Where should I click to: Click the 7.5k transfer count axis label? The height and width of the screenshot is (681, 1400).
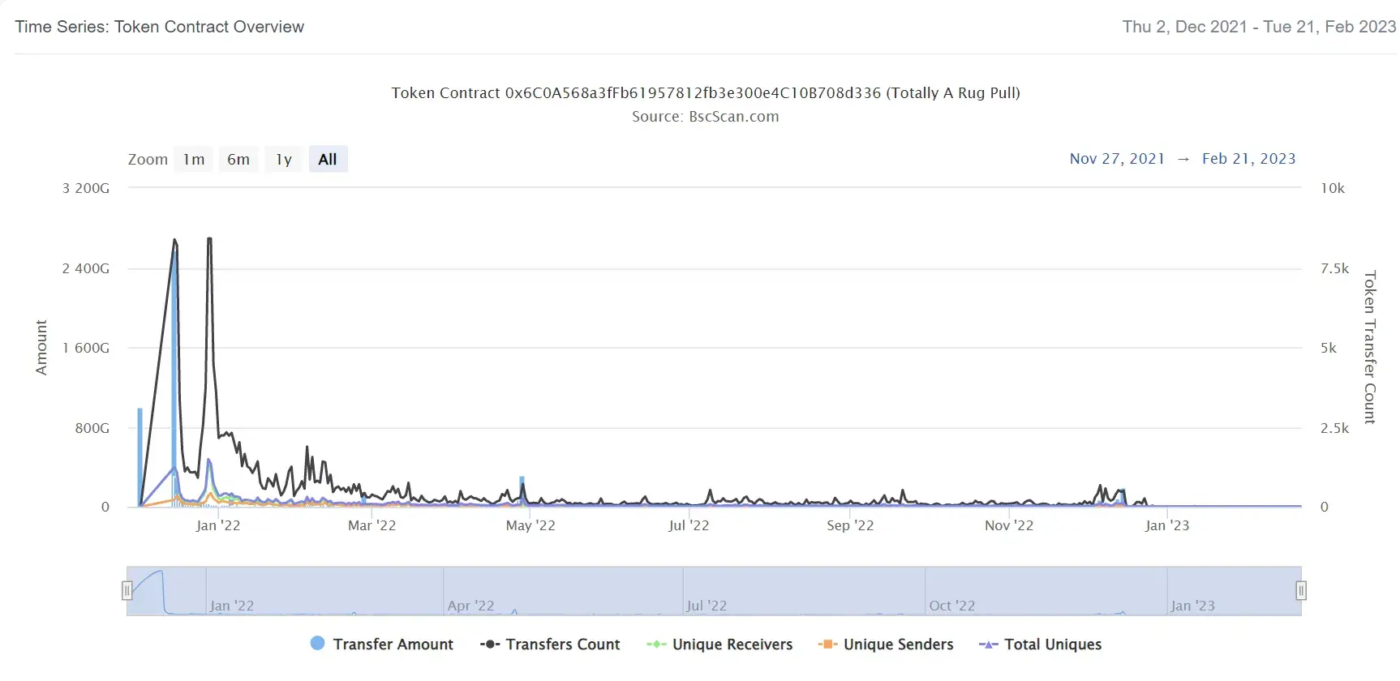tap(1335, 268)
